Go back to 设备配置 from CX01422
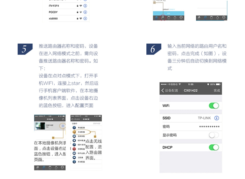The height and width of the screenshot is (179, 245). point(170,90)
